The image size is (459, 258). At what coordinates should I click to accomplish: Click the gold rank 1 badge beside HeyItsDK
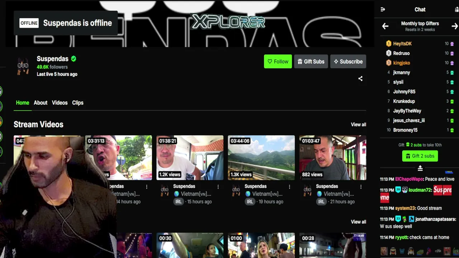389,44
